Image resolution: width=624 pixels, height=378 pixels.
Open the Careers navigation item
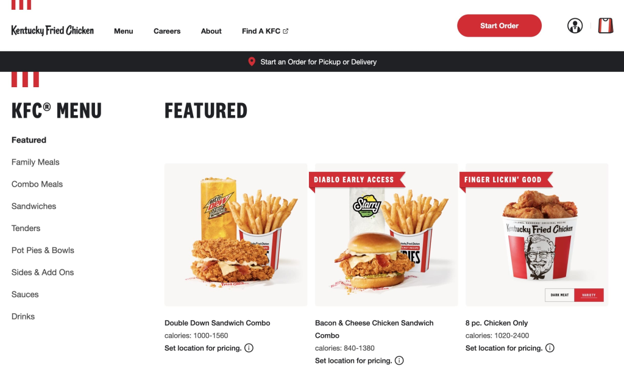(167, 31)
